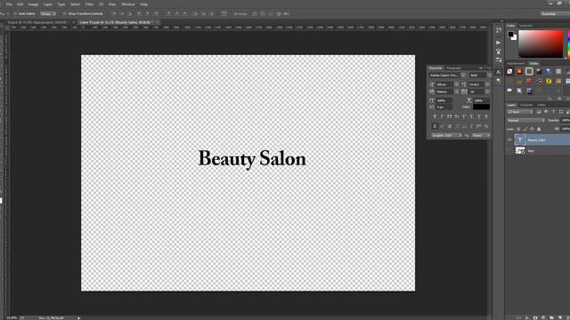570x320 pixels.
Task: Apply the orange glowing style preset
Action: point(519,71)
